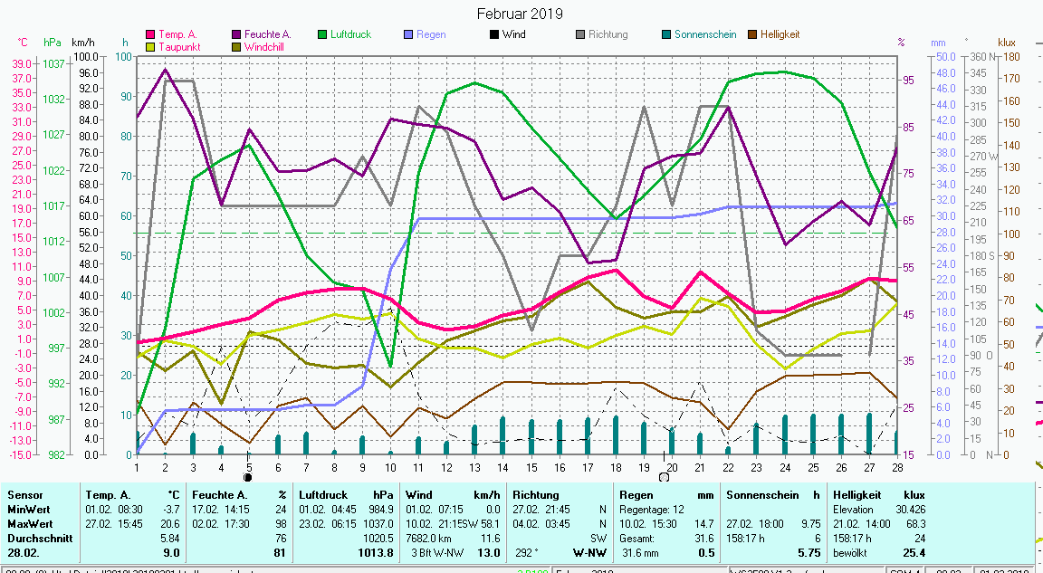Select the Regen column header in the table

tap(636, 495)
